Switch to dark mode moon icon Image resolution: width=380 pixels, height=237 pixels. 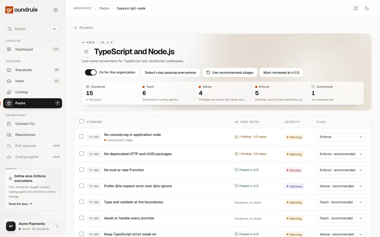point(367,8)
